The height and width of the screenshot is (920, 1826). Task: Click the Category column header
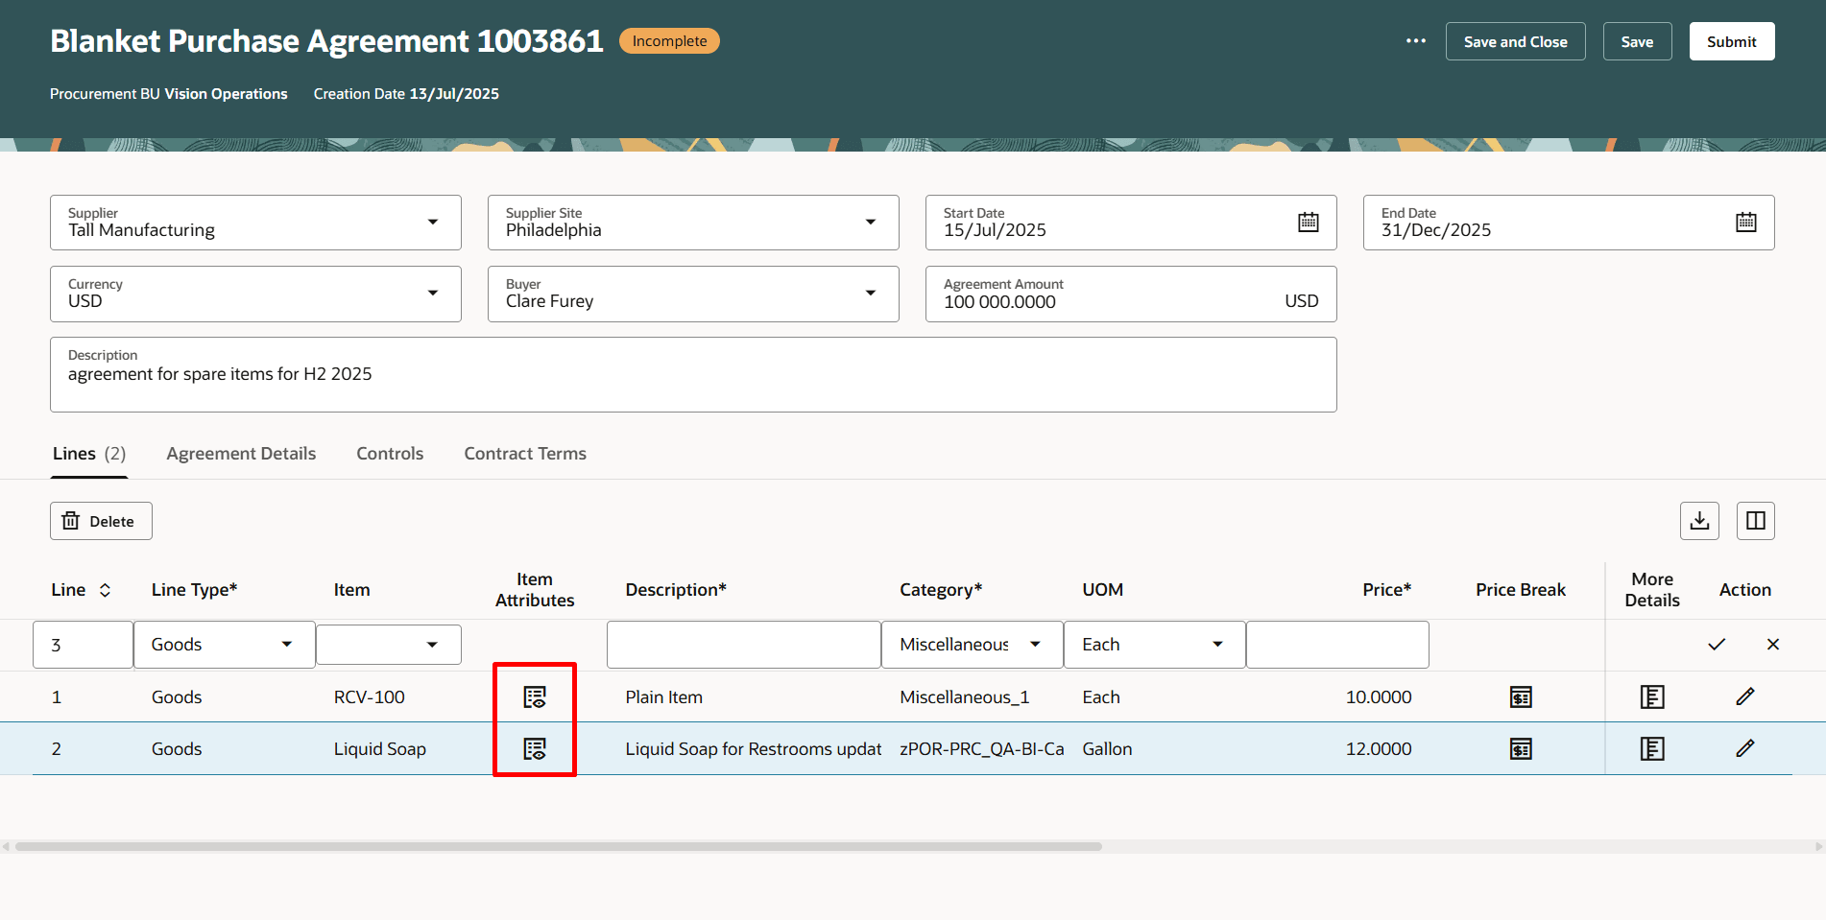tap(941, 590)
